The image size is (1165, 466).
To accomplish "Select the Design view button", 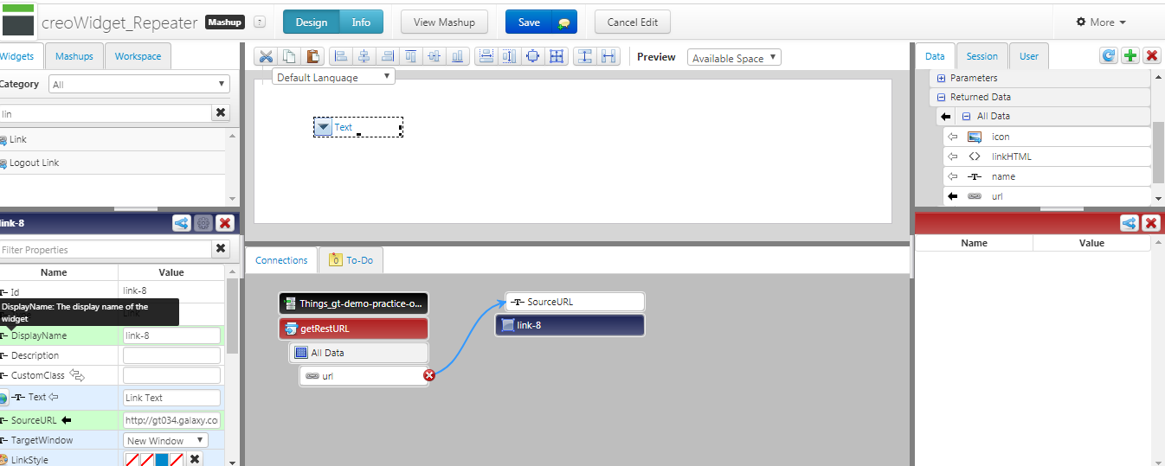I will pos(312,22).
